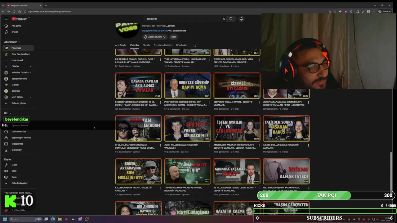This screenshot has width=397, height=223.
Task: Open Canlı under Keşfet
Action: coord(18,171)
